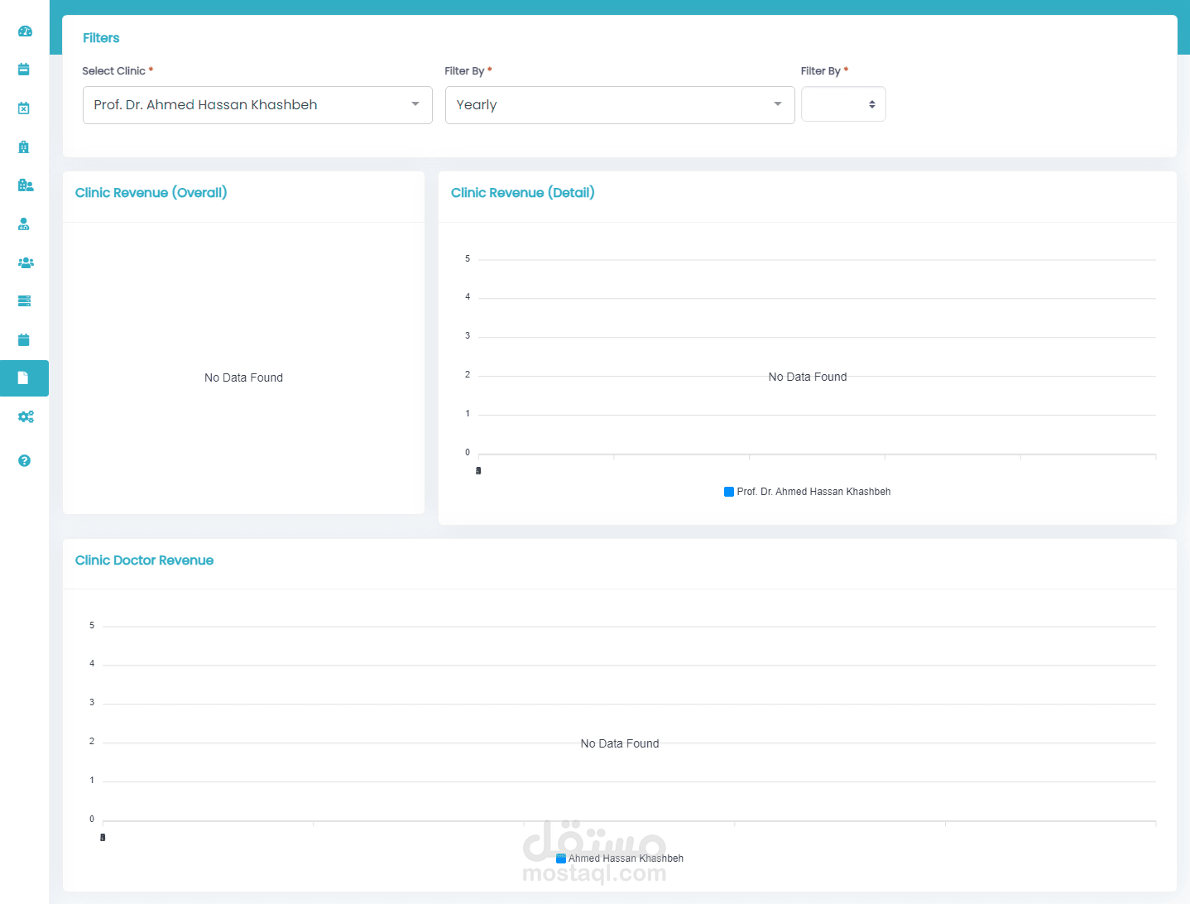
Task: Open the building-with-person sidebar icon
Action: pos(26,185)
